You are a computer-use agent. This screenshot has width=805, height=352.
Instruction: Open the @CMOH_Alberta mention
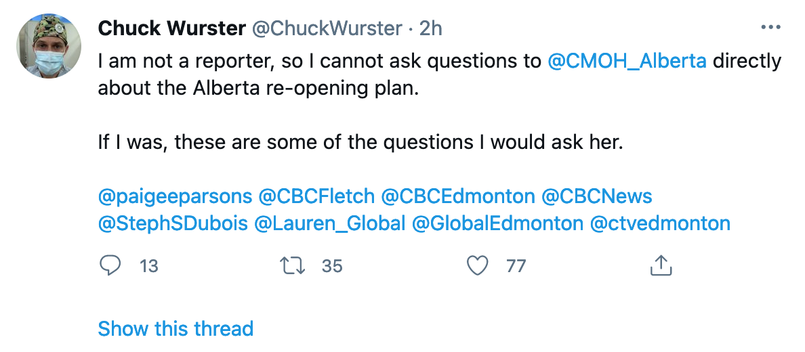(x=627, y=62)
